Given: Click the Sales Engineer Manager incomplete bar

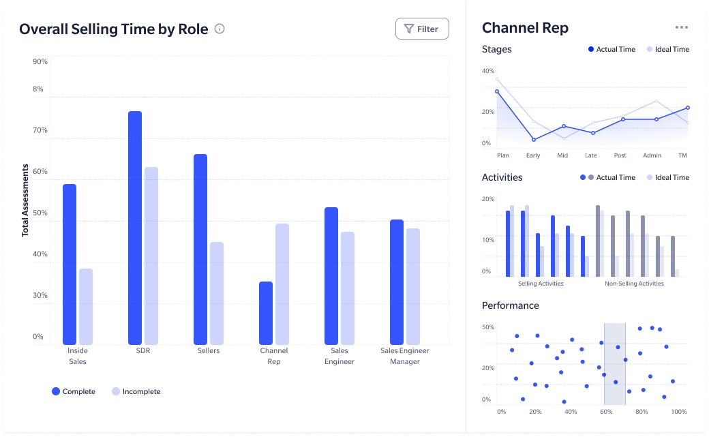Looking at the screenshot, I should [413, 286].
